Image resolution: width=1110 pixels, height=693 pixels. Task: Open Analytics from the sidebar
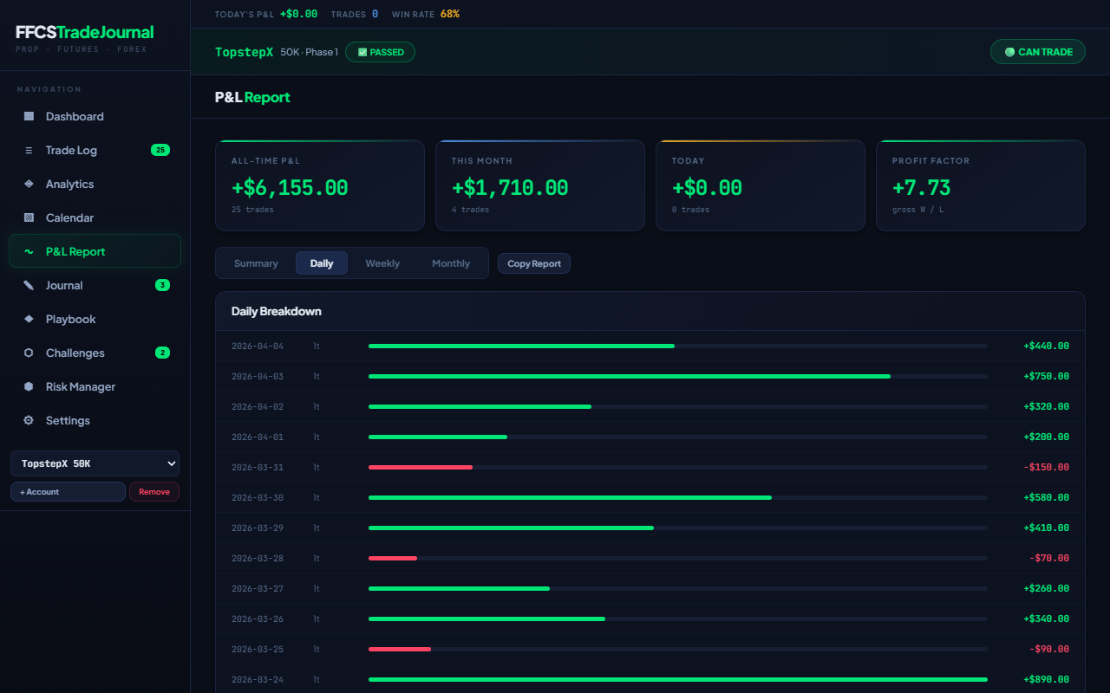click(95, 184)
